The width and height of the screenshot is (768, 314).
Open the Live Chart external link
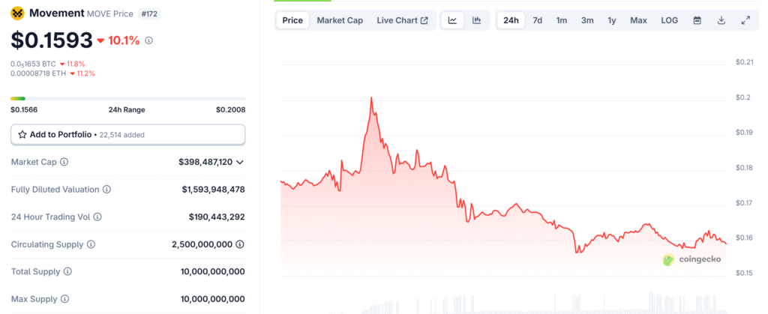point(403,20)
